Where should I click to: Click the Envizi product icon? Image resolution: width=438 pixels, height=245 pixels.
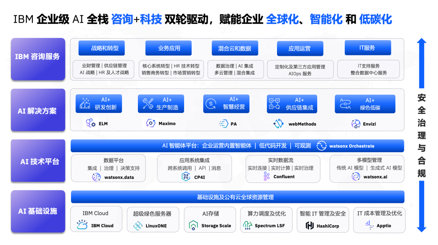point(356,124)
